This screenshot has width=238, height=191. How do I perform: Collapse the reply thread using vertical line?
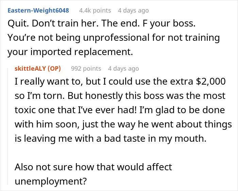pyautogui.click(x=8, y=126)
